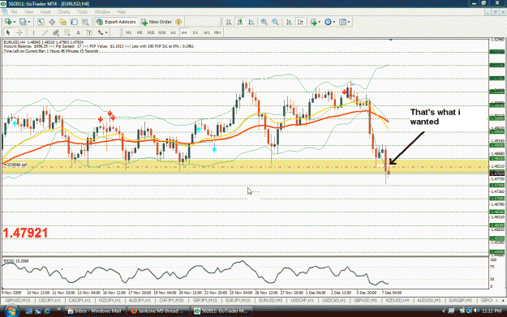Toggle Auto Scroll on the chart
Image resolution: width=507 pixels, height=317 pixels.
pyautogui.click(x=289, y=22)
